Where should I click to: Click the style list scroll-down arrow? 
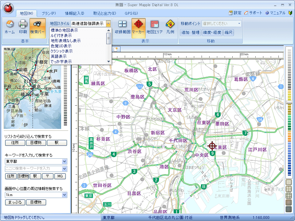(x=108, y=61)
